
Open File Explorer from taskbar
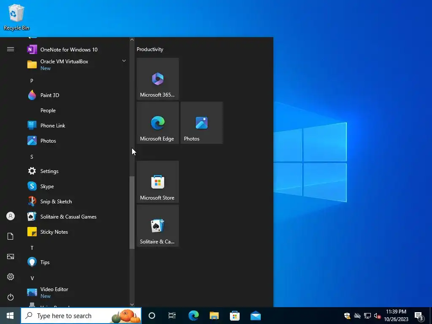tap(214, 316)
